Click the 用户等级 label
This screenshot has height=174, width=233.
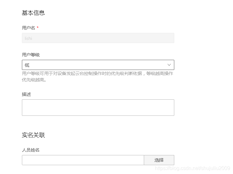pos(31,55)
